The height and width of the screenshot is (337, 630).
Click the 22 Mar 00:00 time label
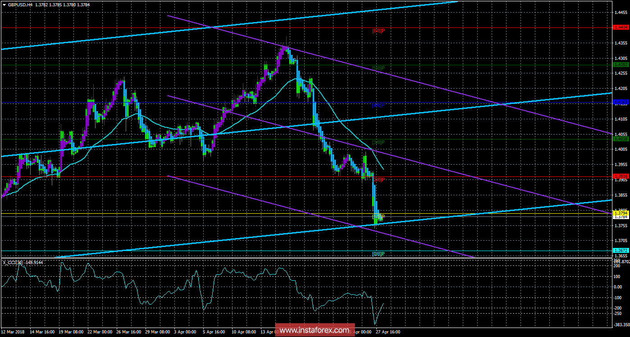(x=99, y=332)
